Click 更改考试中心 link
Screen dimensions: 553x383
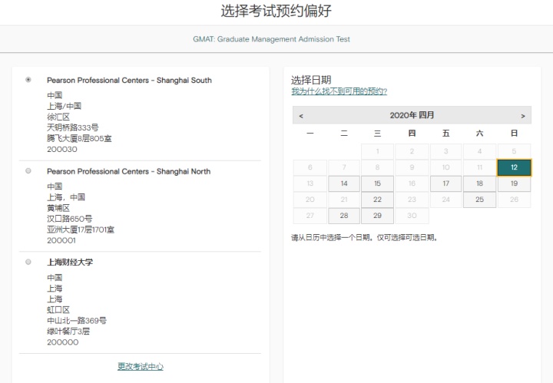[140, 367]
